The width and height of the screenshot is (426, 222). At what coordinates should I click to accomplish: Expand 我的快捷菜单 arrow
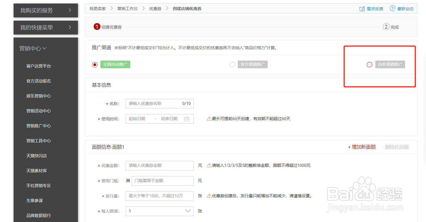point(70,27)
